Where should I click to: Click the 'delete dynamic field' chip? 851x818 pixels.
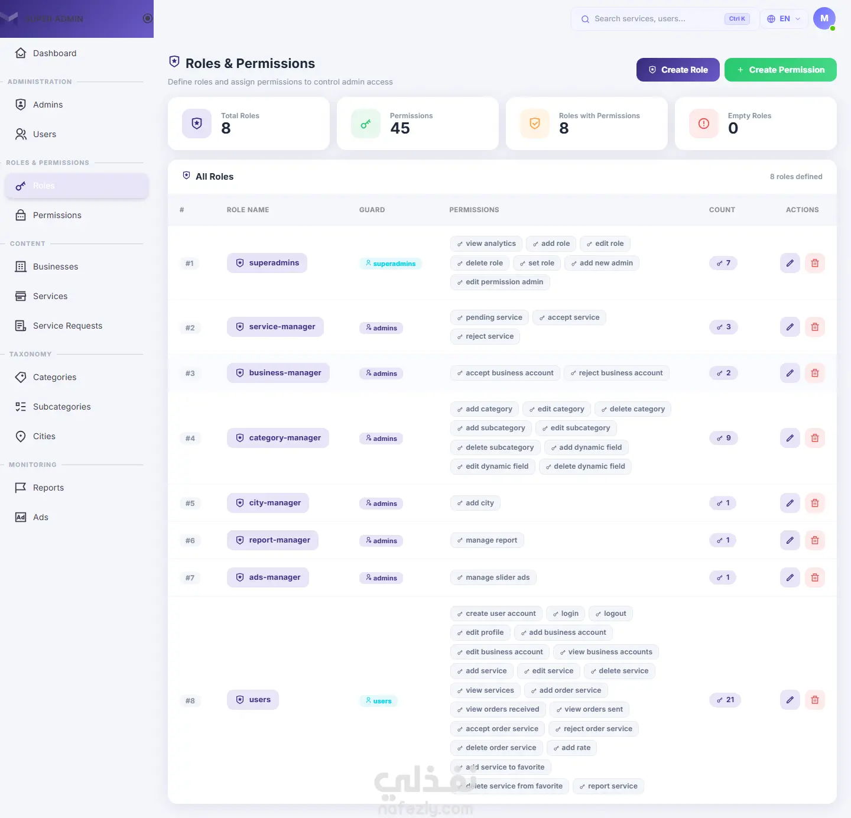tap(585, 466)
